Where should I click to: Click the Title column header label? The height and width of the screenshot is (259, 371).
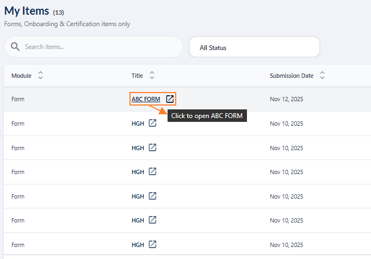click(137, 76)
